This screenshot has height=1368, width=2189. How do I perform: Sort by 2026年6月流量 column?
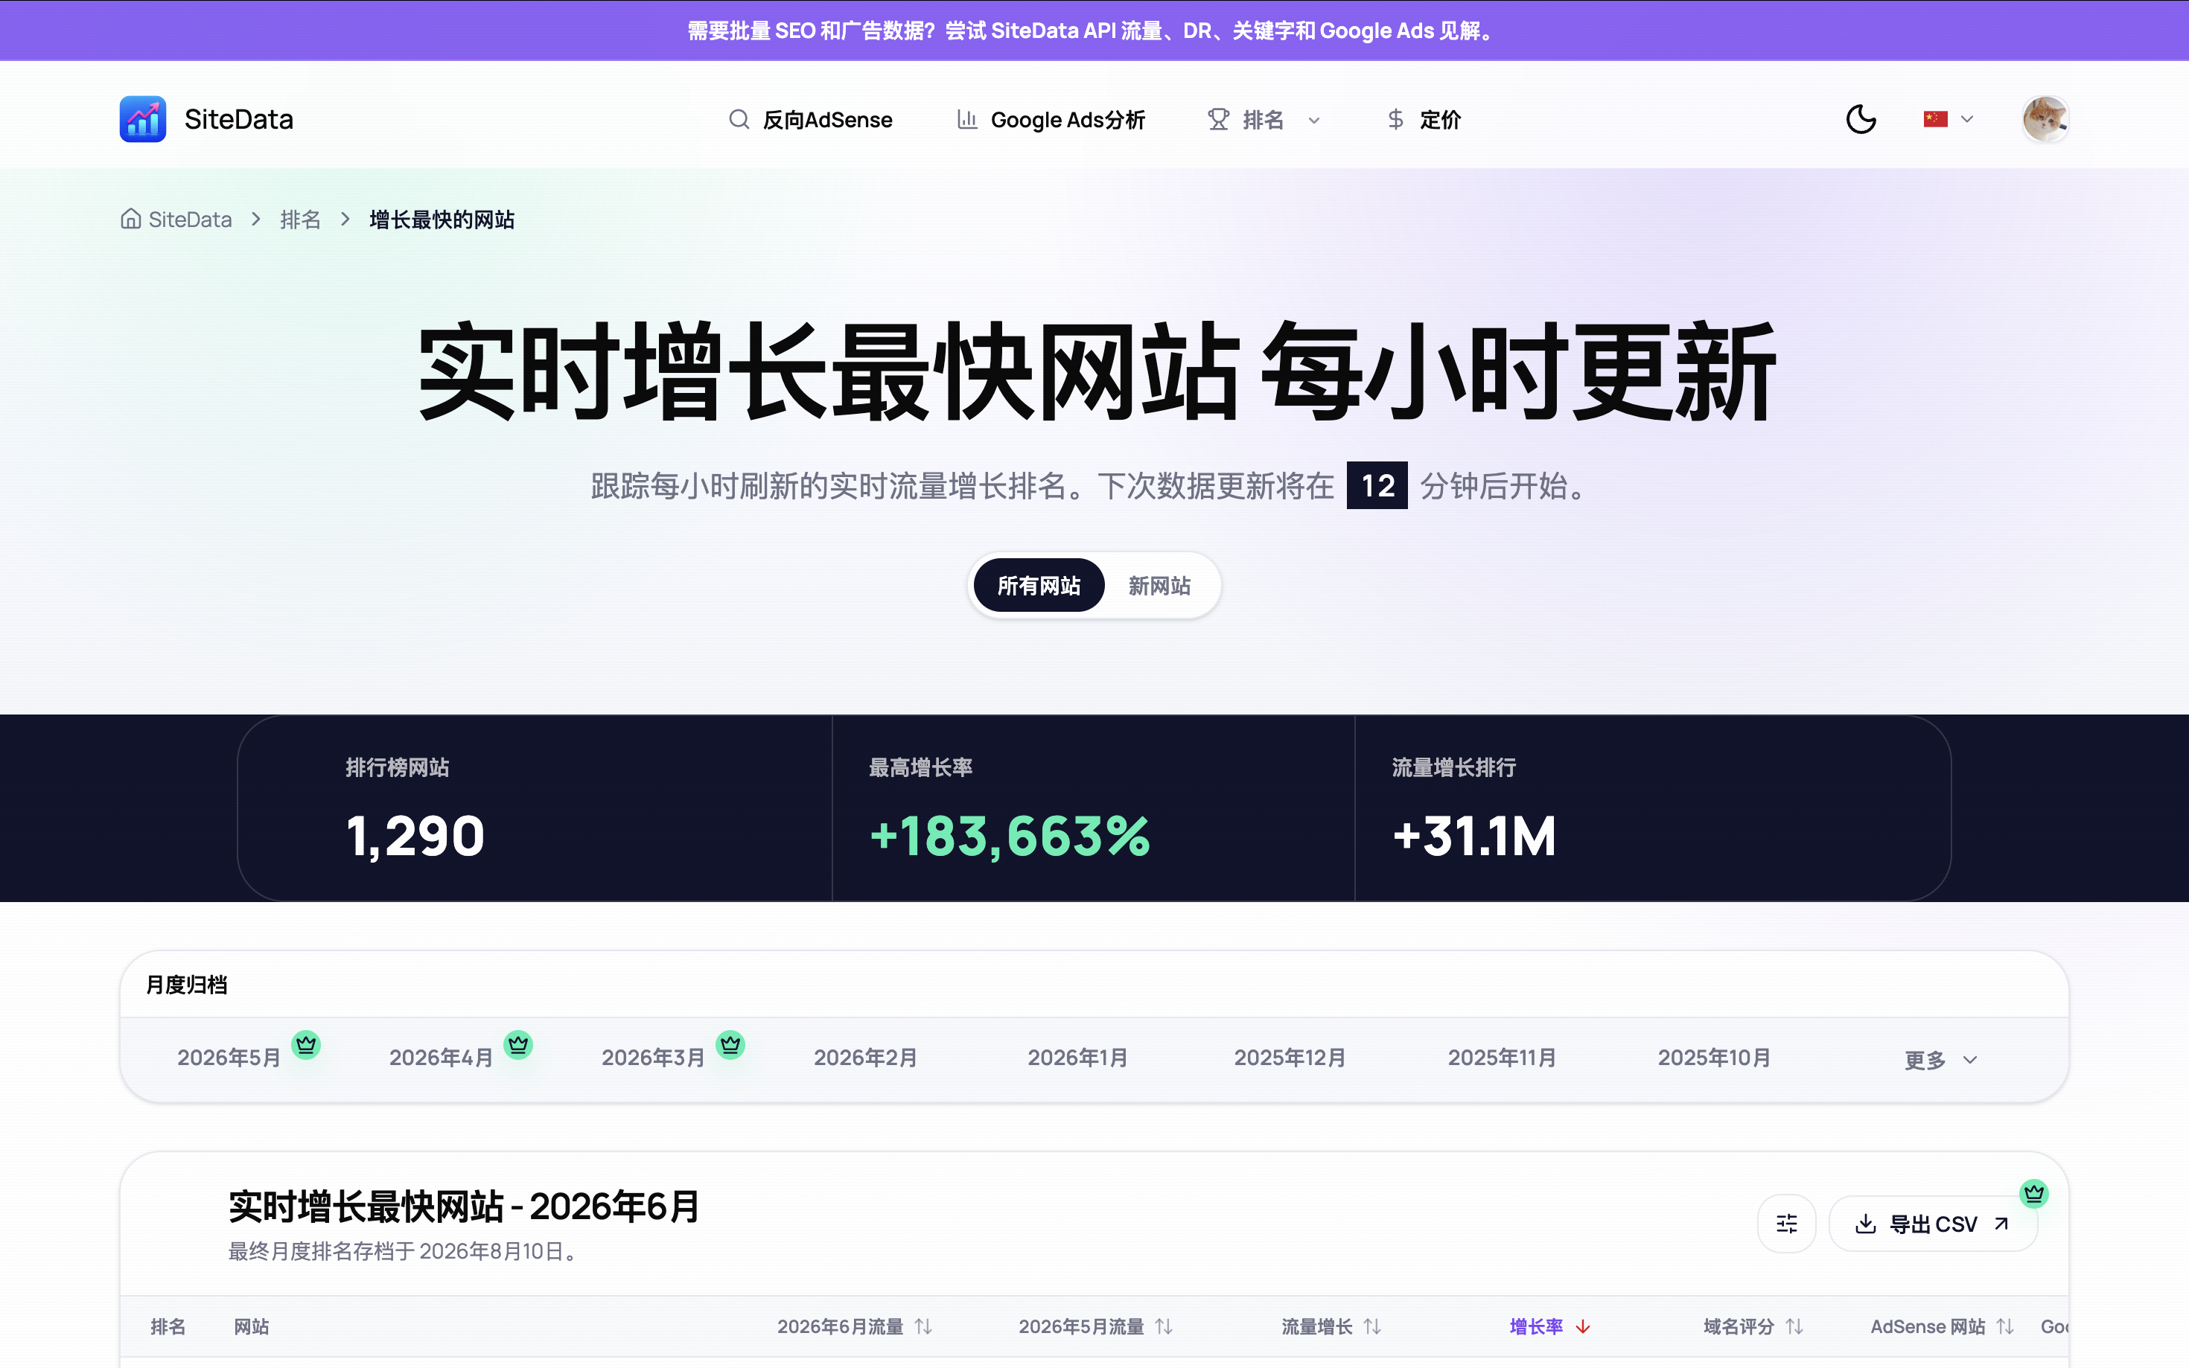[855, 1326]
